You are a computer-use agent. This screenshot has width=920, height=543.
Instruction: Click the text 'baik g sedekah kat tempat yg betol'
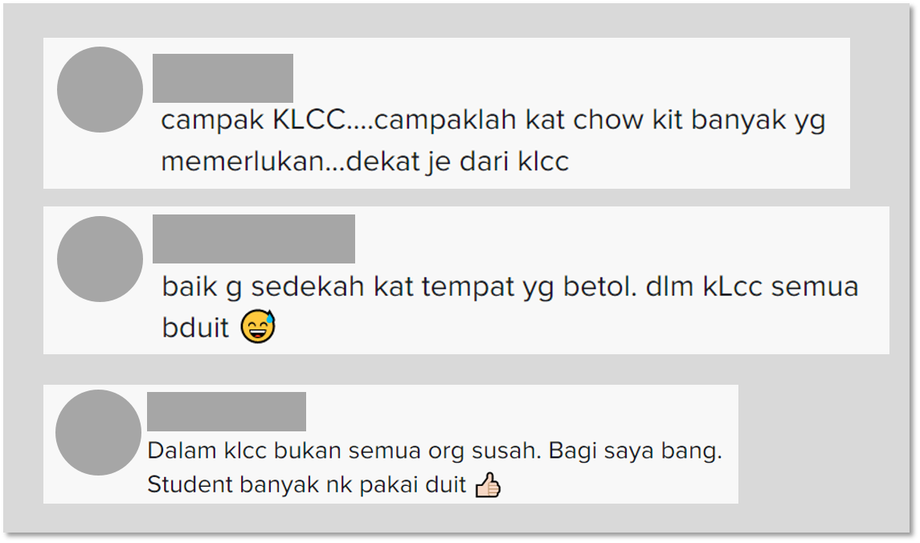399,288
